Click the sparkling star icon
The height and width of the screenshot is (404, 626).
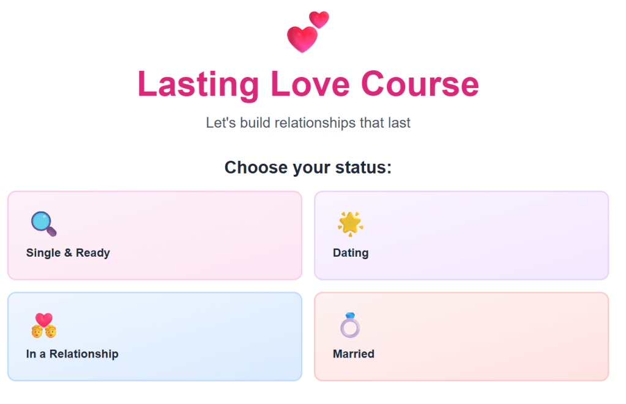tap(351, 224)
